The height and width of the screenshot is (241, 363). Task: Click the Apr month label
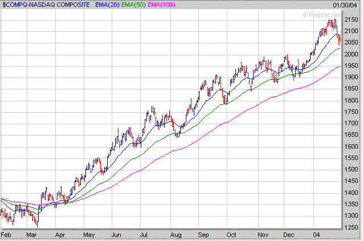[60, 235]
